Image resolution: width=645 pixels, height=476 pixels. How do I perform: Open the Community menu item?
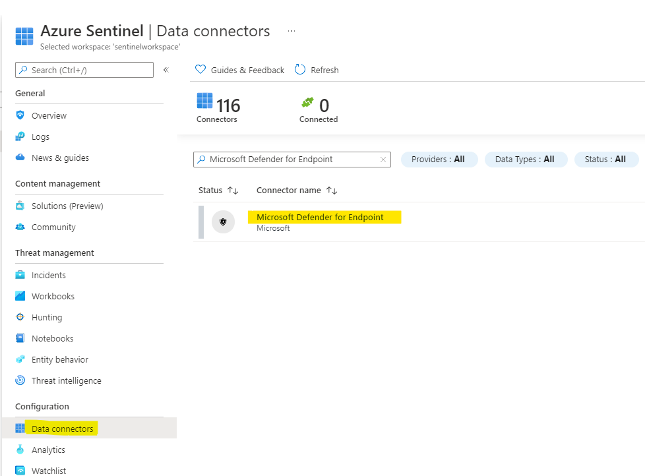(52, 227)
